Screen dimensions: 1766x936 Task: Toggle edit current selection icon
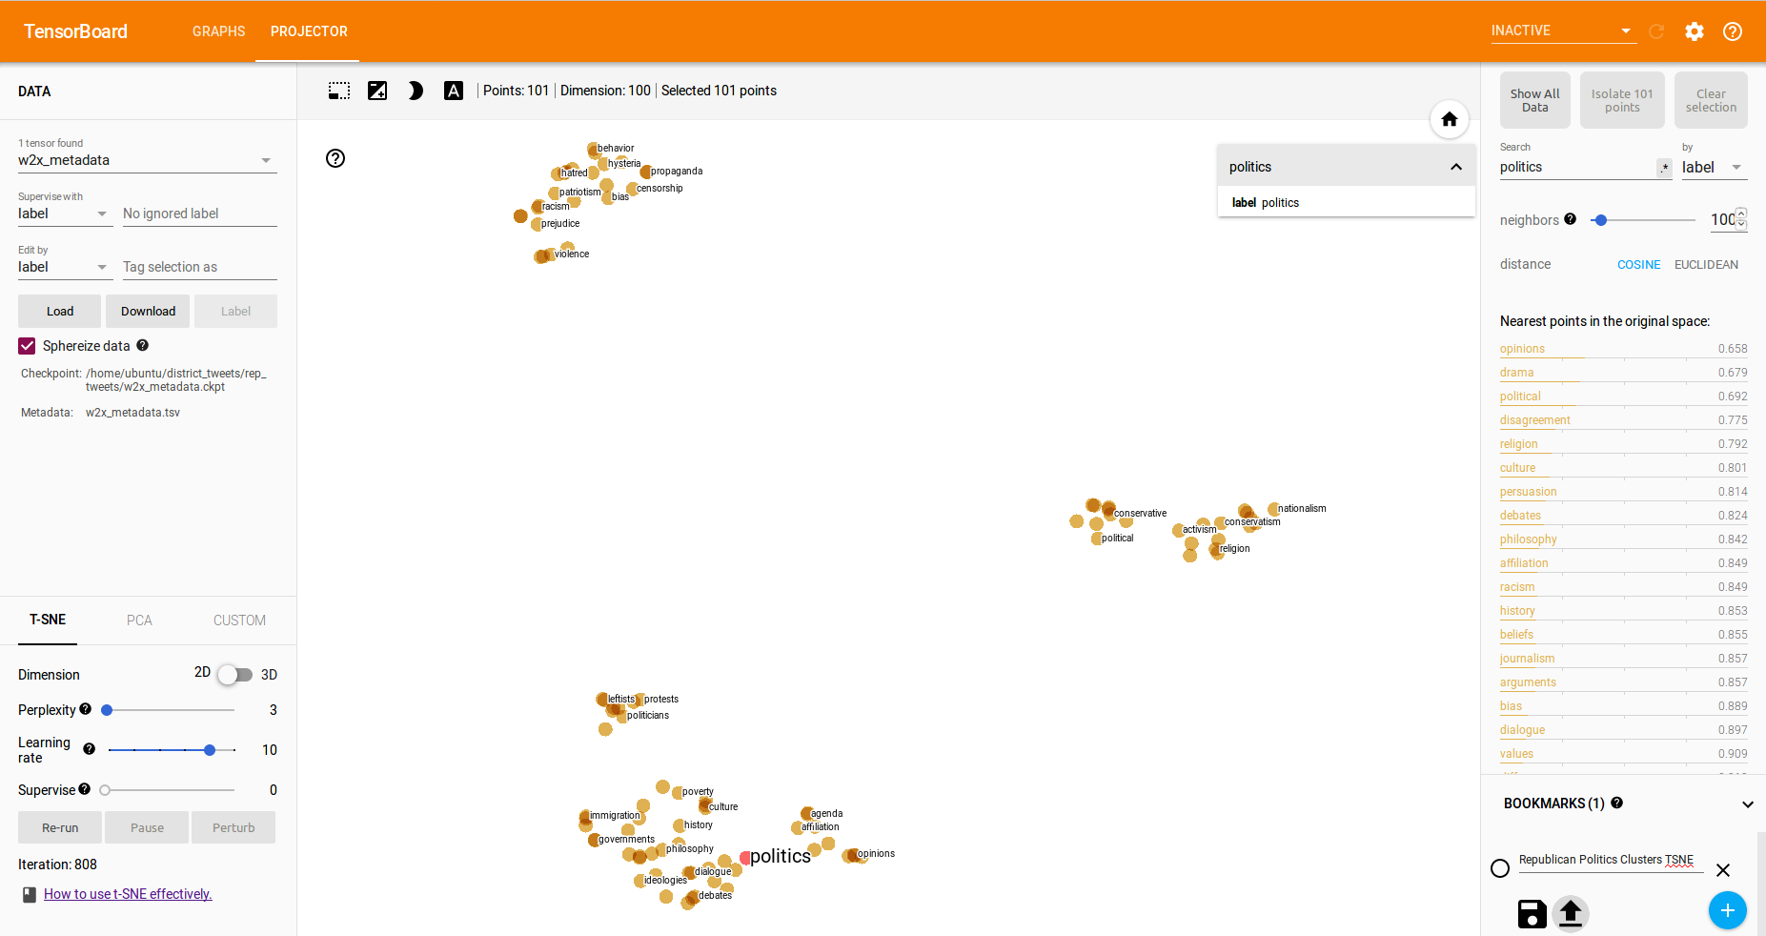(377, 91)
